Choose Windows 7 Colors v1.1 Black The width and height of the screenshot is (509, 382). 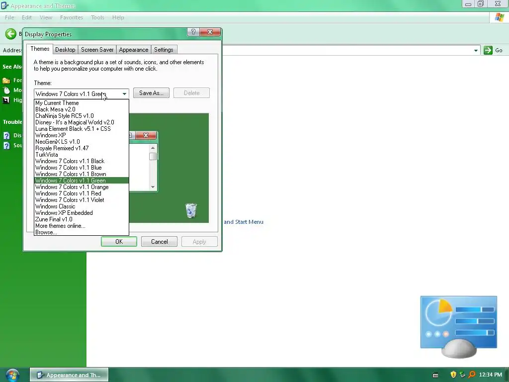pyautogui.click(x=82, y=161)
